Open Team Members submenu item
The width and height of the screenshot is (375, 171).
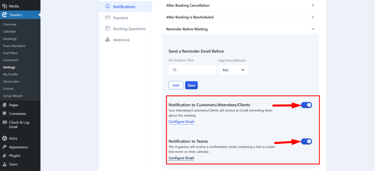(14, 46)
